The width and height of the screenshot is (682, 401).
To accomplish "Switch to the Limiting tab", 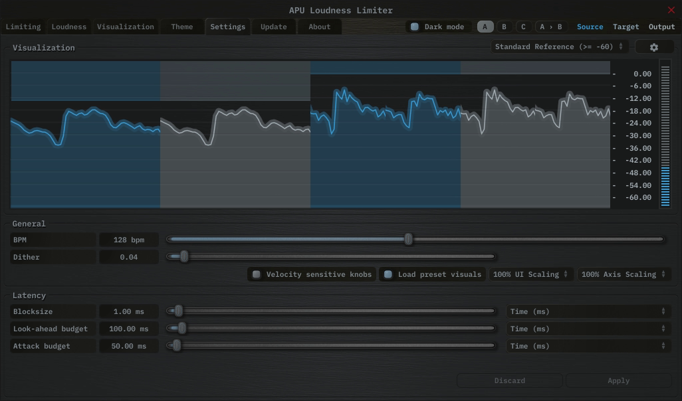I will pos(23,27).
